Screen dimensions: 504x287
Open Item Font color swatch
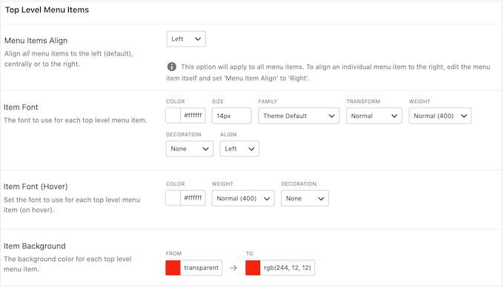coord(173,116)
